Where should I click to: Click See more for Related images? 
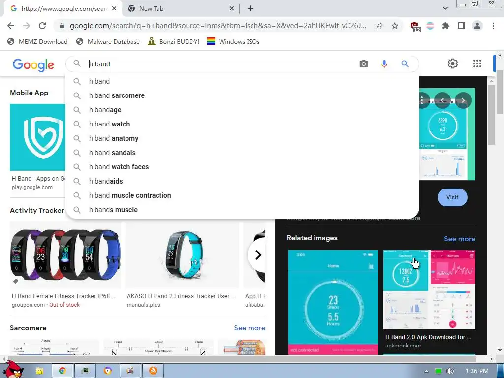click(x=459, y=239)
